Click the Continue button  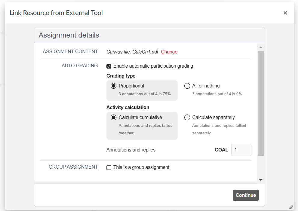(x=246, y=195)
